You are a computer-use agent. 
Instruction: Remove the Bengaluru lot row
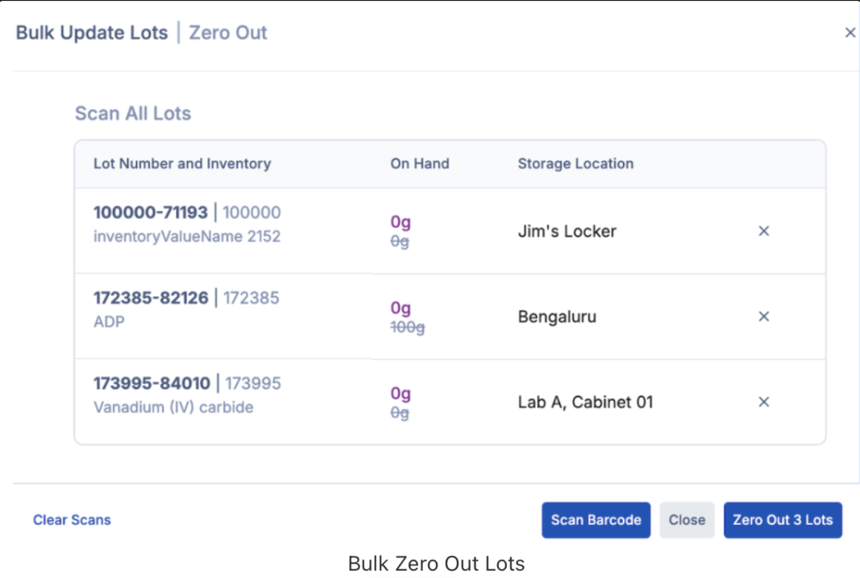coord(763,317)
